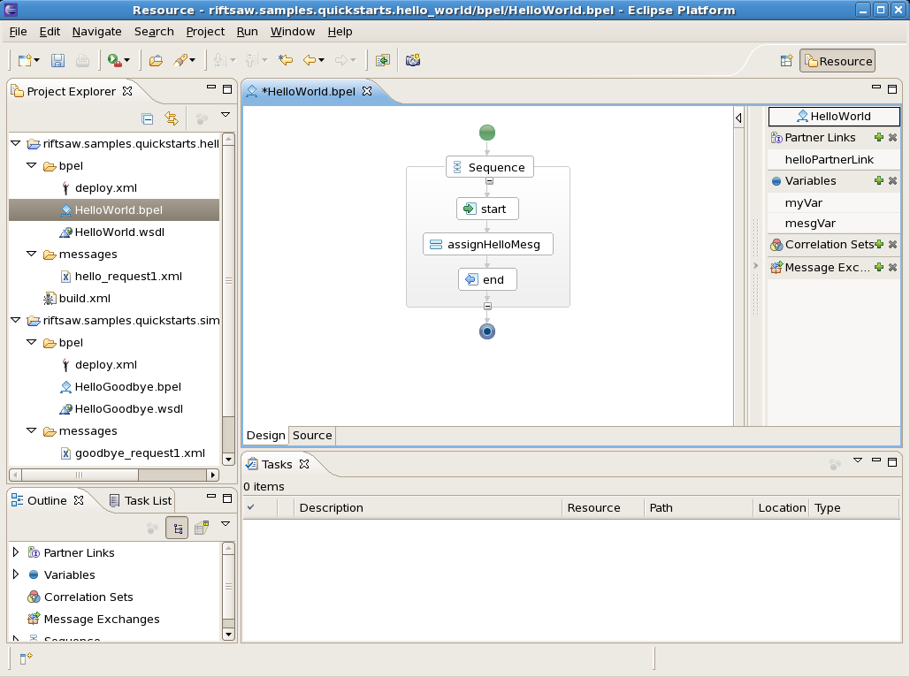This screenshot has width=910, height=677.
Task: Switch to the Task List tab
Action: pyautogui.click(x=141, y=500)
